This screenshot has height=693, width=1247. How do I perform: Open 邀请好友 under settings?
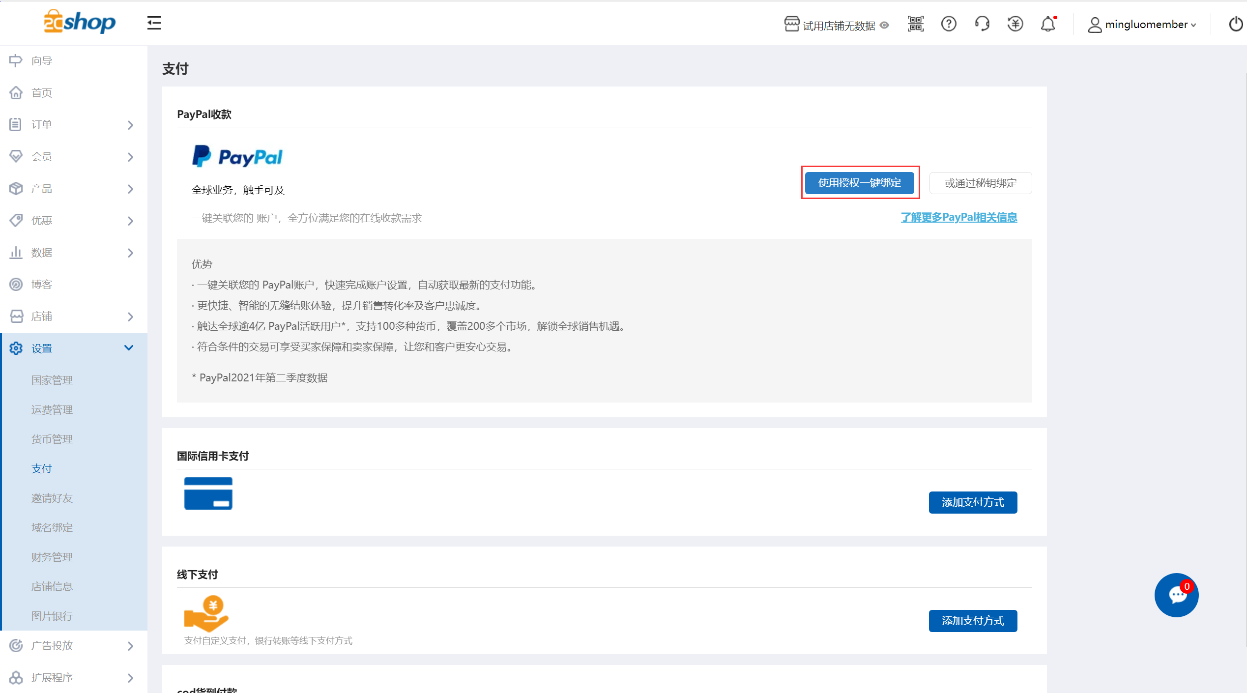(x=52, y=498)
